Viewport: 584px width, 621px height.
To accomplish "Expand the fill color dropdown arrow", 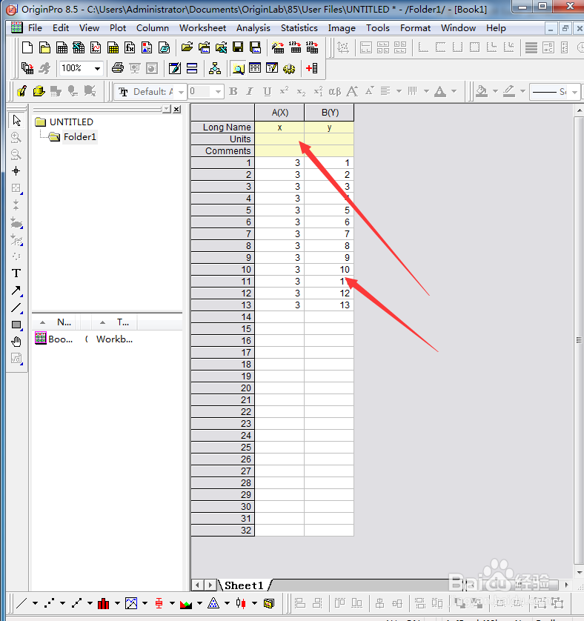I will point(495,91).
